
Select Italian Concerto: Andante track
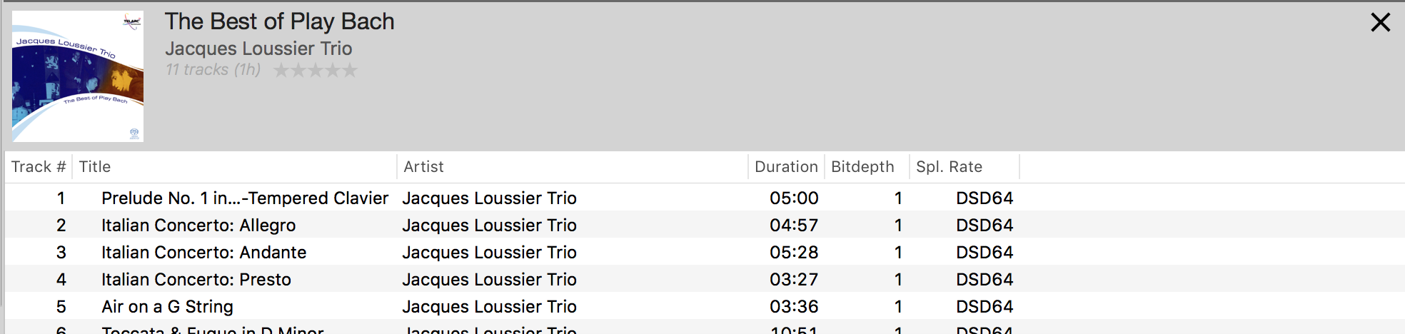(705, 252)
